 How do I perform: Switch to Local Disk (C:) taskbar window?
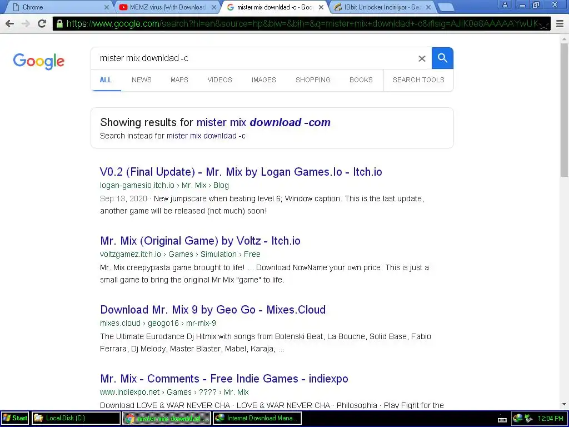tap(76, 418)
